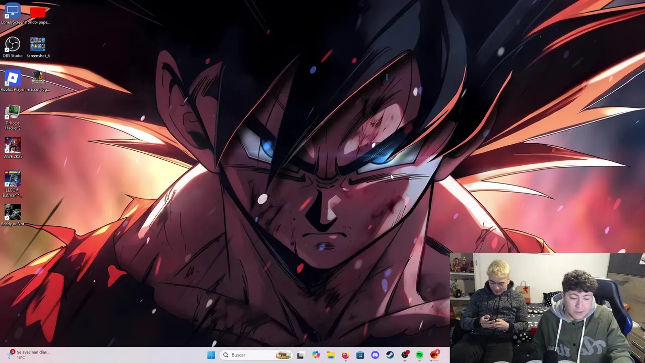Open Spotify from the taskbar
This screenshot has width=645, height=363.
[420, 355]
